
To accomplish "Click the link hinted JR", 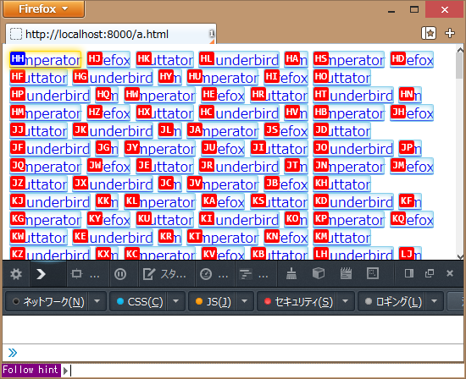I will (x=239, y=167).
